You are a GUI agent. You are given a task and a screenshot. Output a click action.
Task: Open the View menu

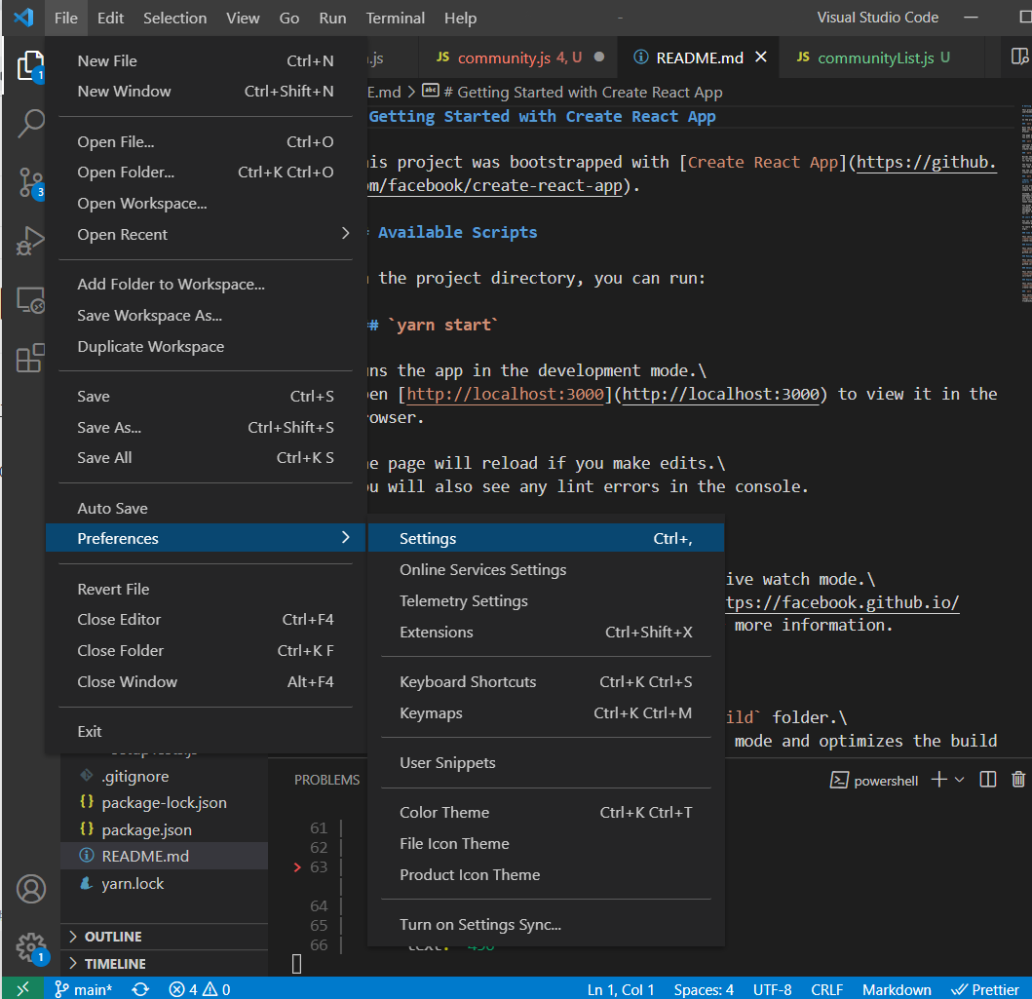point(243,18)
